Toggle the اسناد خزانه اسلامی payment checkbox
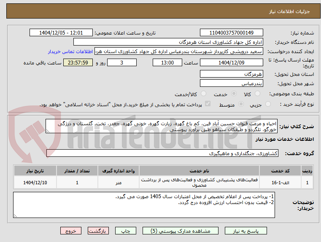 click(x=208, y=104)
